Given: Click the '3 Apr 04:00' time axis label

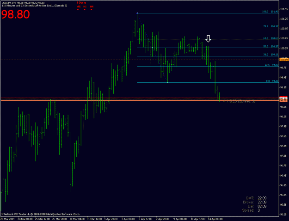Looking at the screenshot, I should tap(128, 219).
